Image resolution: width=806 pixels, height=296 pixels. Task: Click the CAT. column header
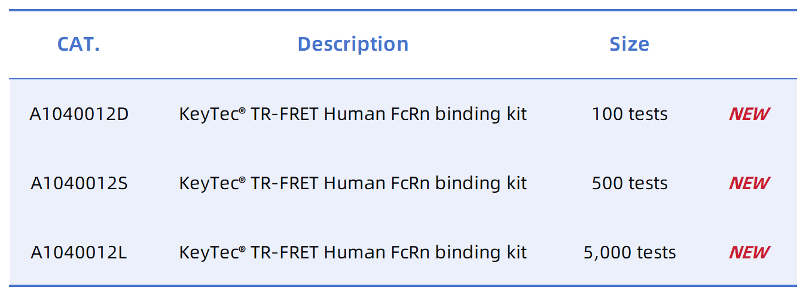[78, 44]
